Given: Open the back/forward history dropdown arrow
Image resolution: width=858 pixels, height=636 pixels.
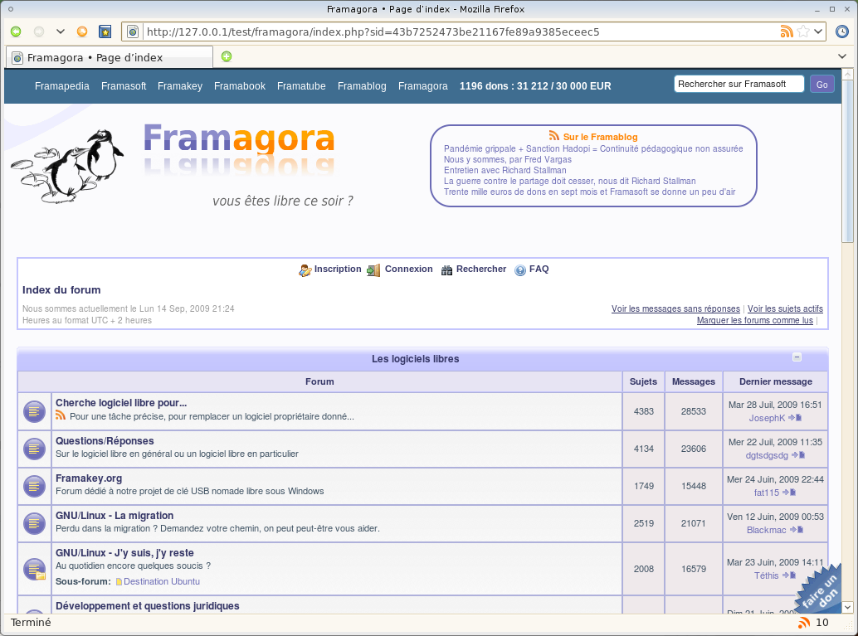Looking at the screenshot, I should pos(61,32).
